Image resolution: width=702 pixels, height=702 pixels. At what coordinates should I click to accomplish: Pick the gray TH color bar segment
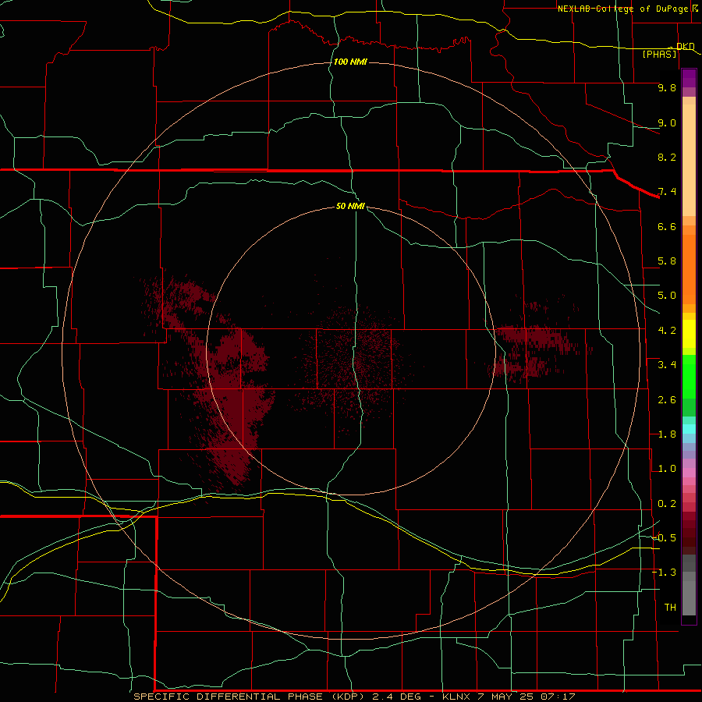point(689,597)
